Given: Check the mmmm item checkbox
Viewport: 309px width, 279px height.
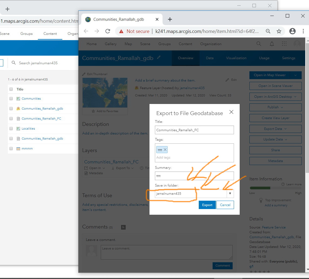Looking at the screenshot, I should [11, 149].
